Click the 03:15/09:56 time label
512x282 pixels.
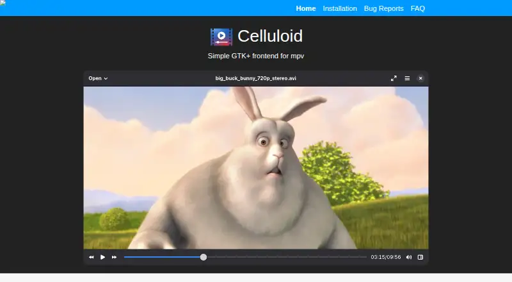coord(386,257)
